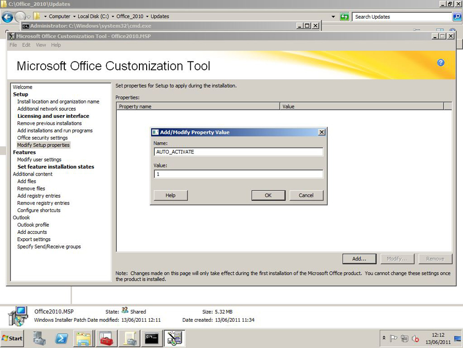463x348 pixels.
Task: Select Licensing and user interface
Action: point(53,116)
